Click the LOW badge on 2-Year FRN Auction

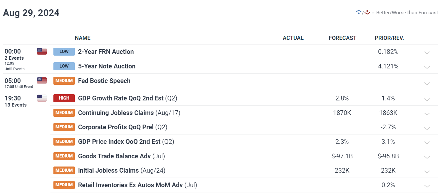[64, 52]
